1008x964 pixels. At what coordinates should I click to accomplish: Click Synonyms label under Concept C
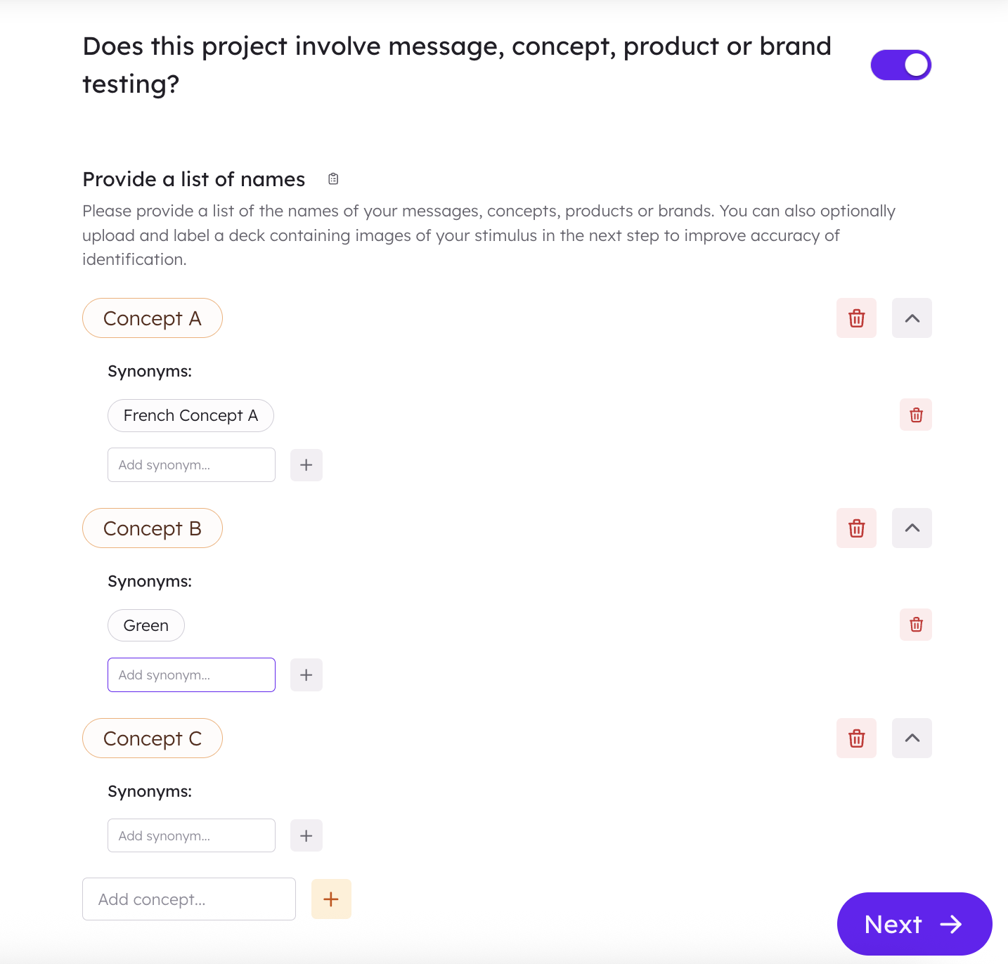click(150, 792)
